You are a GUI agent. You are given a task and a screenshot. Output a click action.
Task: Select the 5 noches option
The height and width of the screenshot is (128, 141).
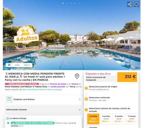106,119
